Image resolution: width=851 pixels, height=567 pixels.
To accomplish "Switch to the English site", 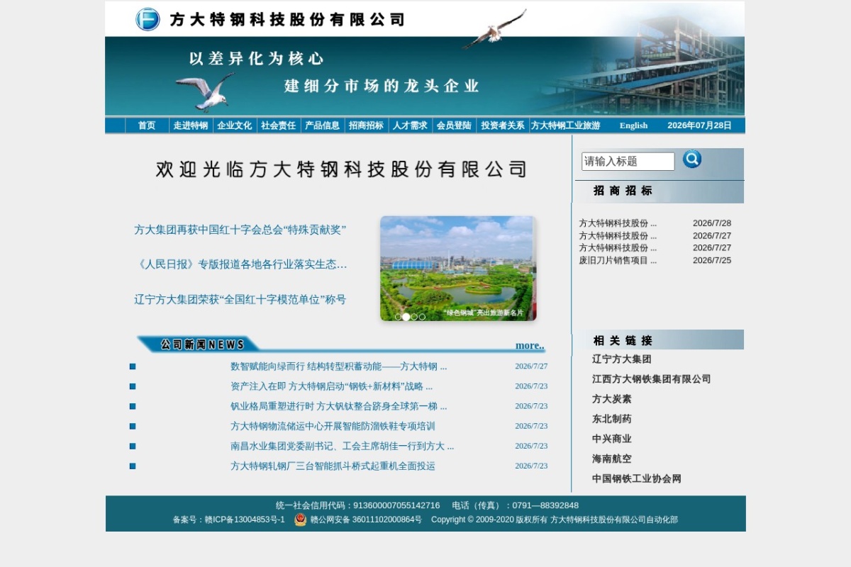I will click(x=633, y=125).
